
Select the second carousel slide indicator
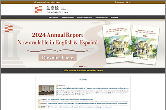click(x=85, y=67)
